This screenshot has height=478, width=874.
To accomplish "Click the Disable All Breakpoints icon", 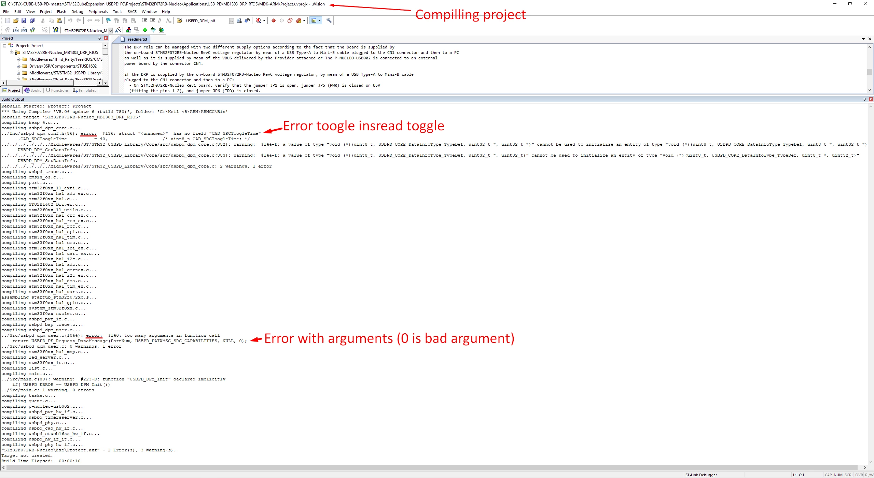I will point(290,20).
